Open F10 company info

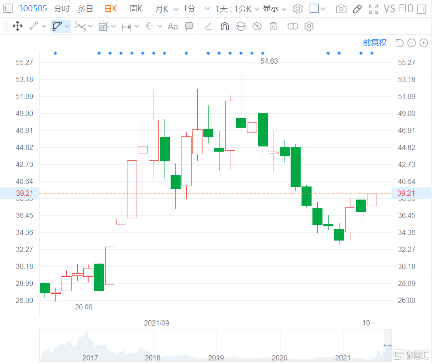tap(406, 9)
